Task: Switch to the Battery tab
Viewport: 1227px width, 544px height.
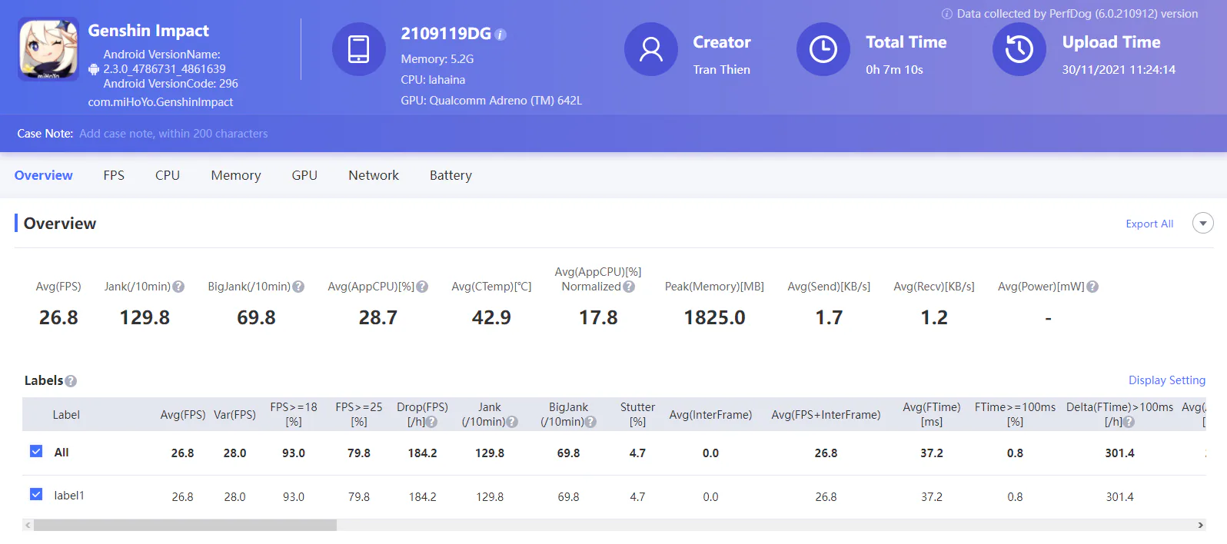Action: pos(451,175)
